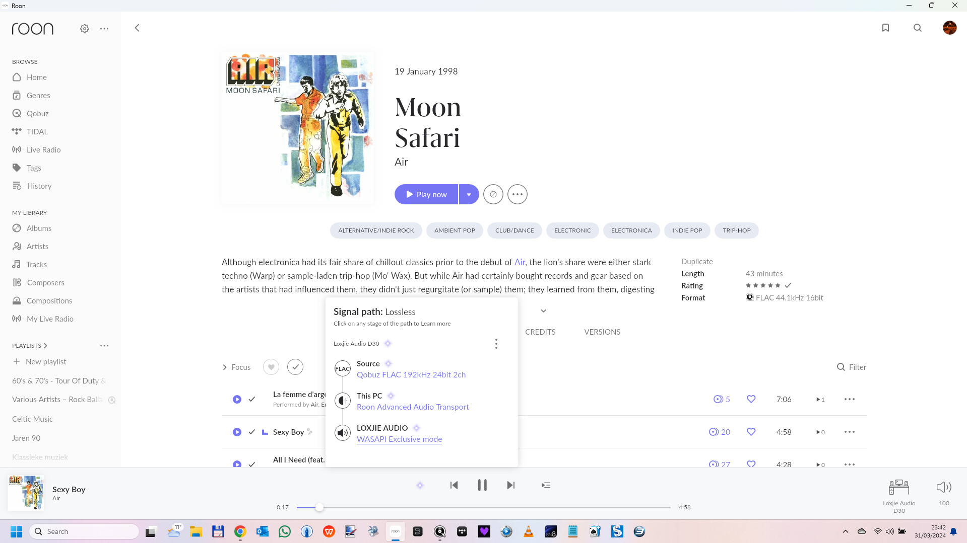967x543 pixels.
Task: Toggle the favorites heart filter
Action: 271,367
